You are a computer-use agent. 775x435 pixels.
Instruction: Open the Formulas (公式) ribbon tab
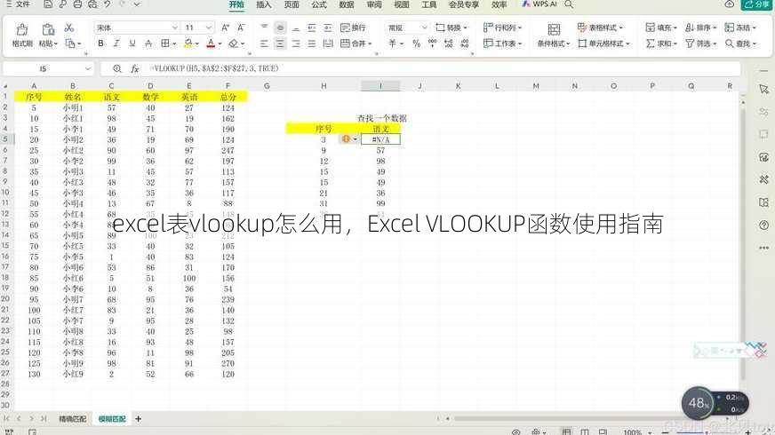point(319,4)
